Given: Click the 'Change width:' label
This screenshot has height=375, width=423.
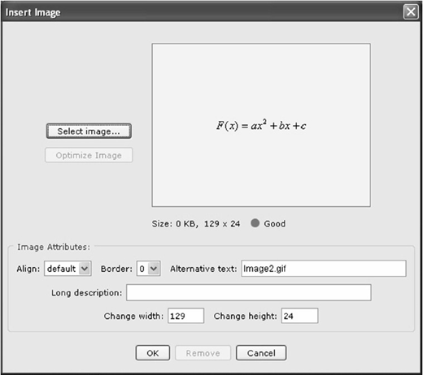Looking at the screenshot, I should (x=133, y=316).
